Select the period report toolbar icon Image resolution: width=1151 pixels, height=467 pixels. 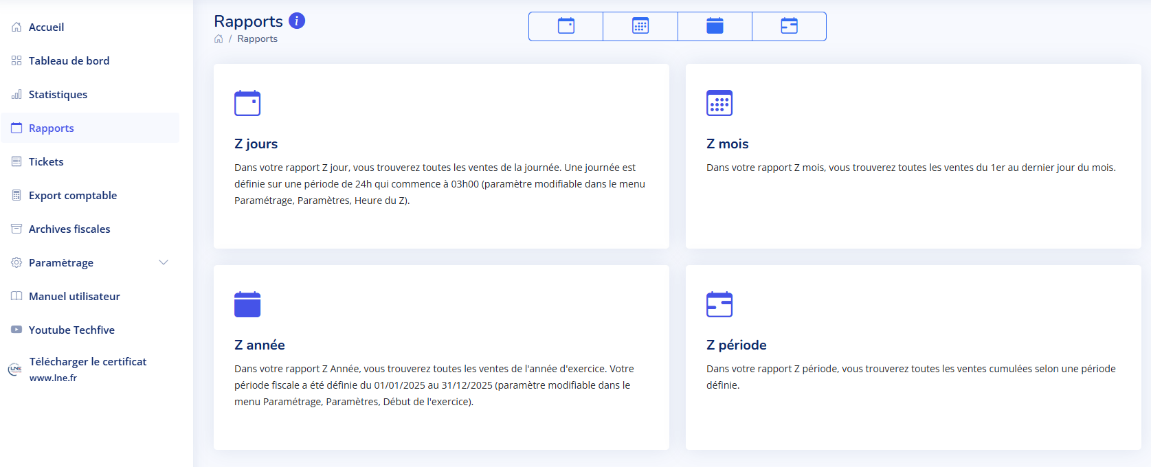pos(789,26)
